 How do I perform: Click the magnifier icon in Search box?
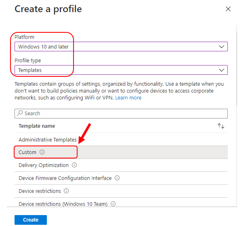point(20,113)
